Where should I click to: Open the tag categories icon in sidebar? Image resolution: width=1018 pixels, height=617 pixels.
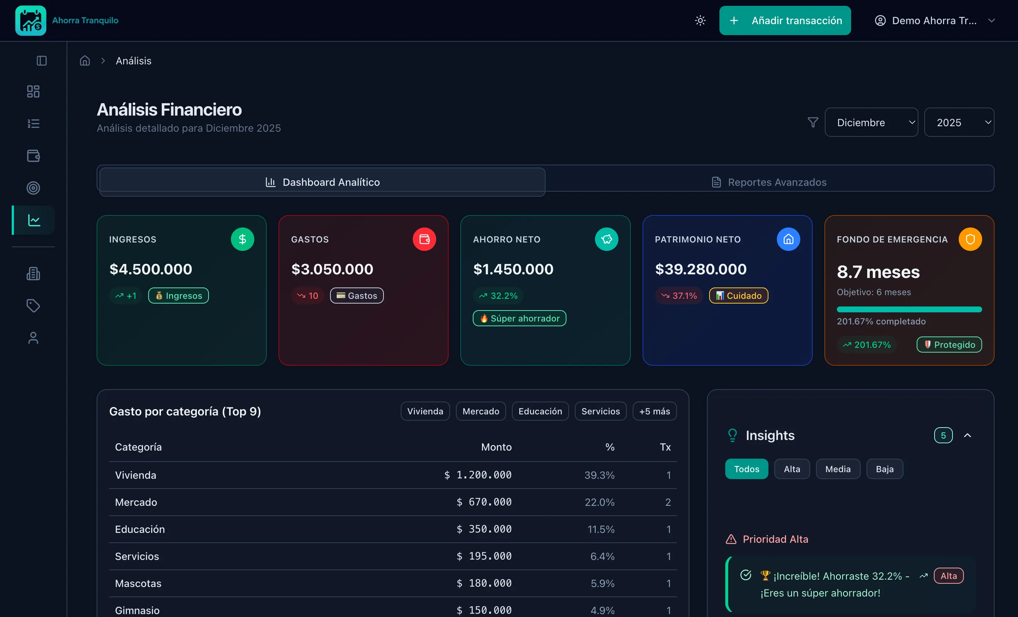[33, 306]
